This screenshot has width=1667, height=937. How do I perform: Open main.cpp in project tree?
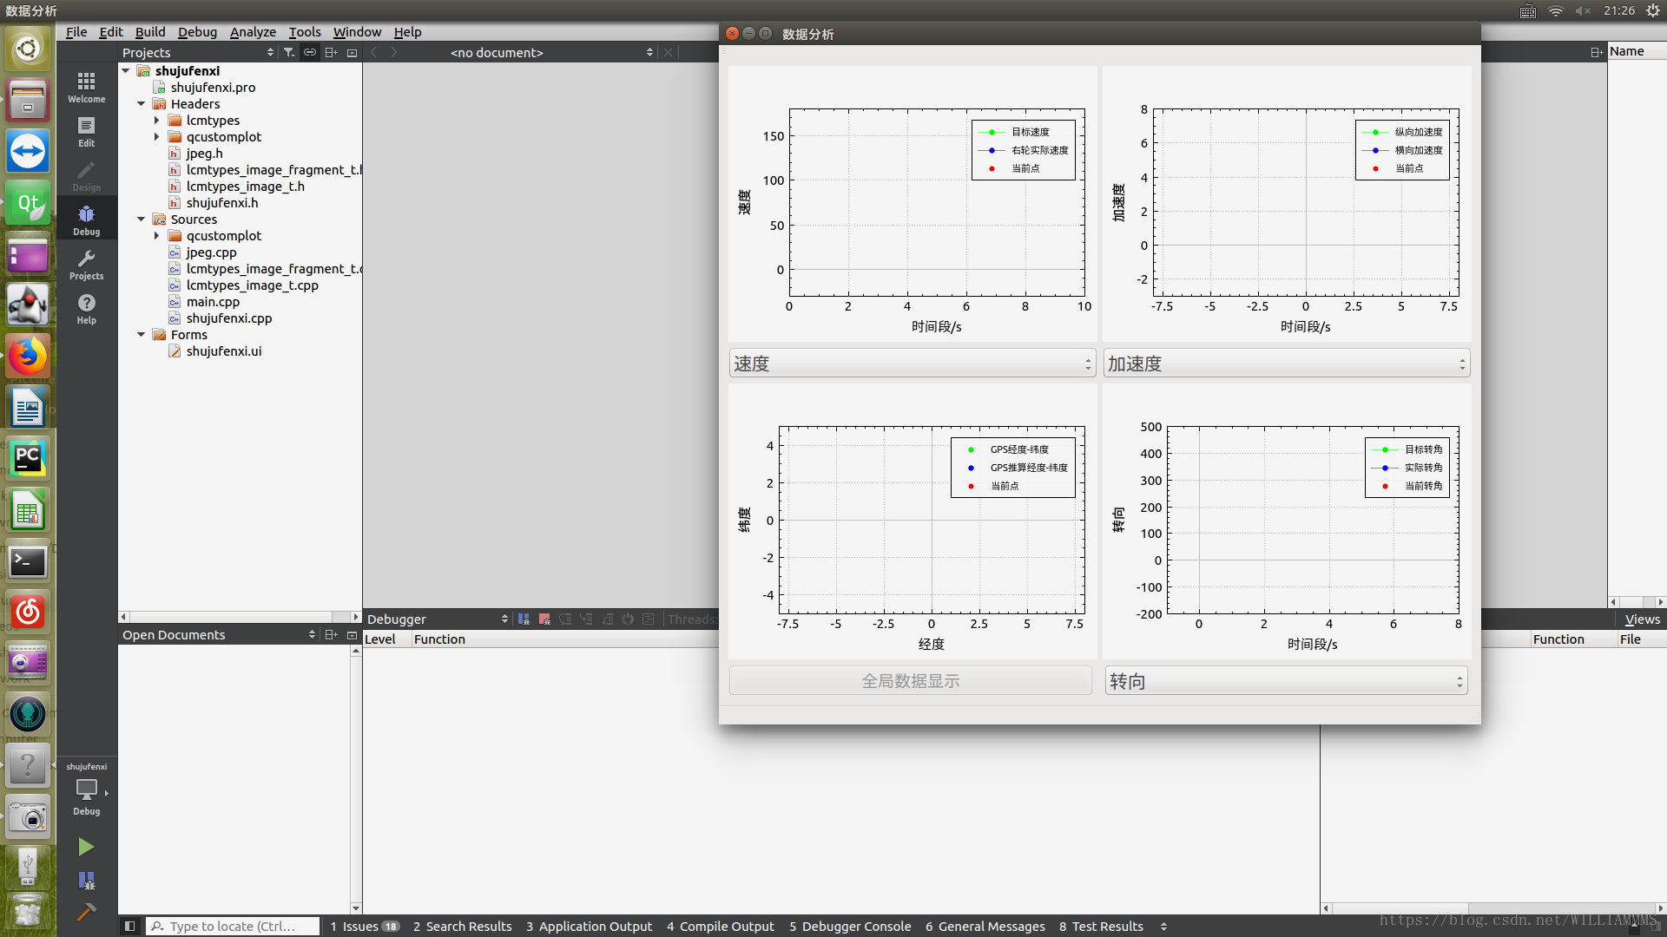pos(213,302)
